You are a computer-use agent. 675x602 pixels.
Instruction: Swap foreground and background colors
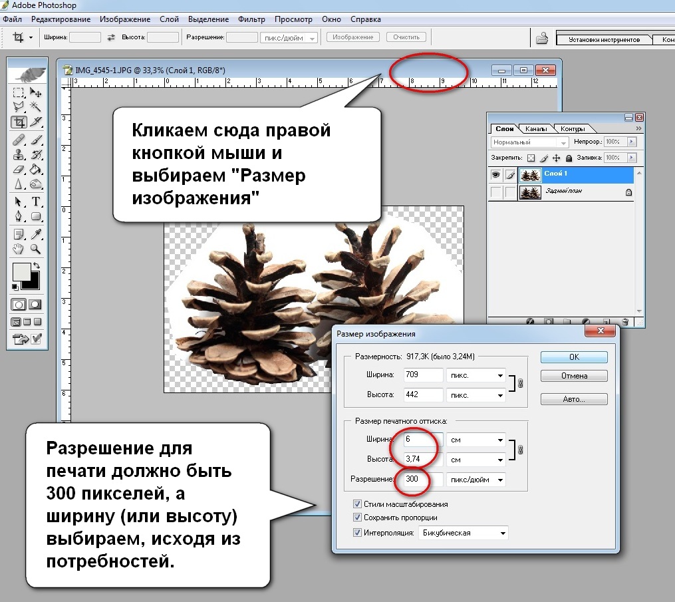(x=36, y=265)
